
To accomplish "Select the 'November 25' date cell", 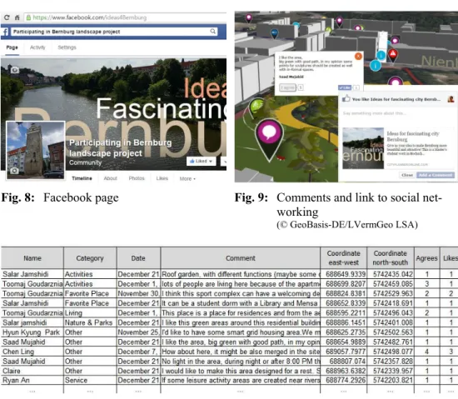I will click(138, 332).
